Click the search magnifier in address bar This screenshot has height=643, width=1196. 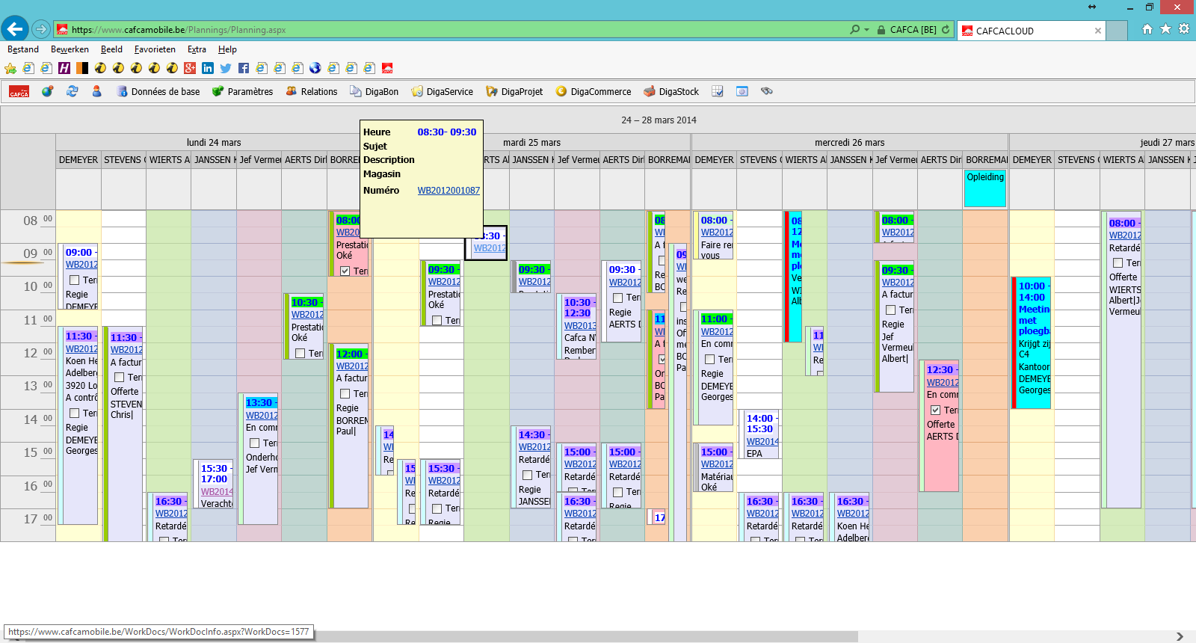tap(854, 30)
